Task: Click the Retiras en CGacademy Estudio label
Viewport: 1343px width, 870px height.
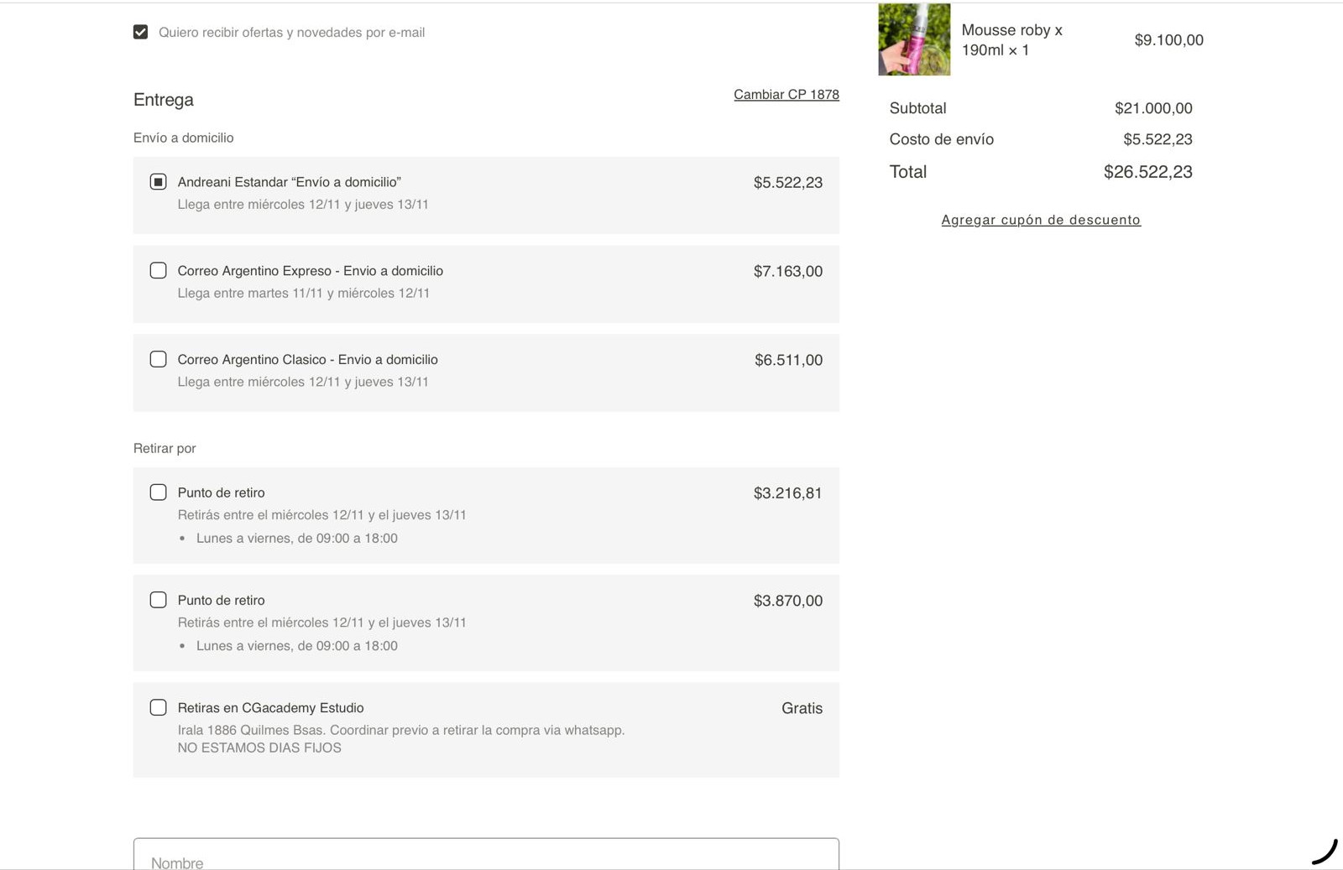Action: 270,708
